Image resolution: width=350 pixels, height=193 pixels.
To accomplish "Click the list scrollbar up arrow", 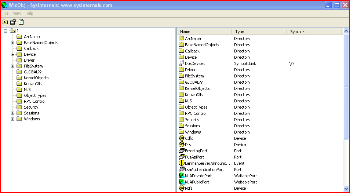I will pos(346,31).
